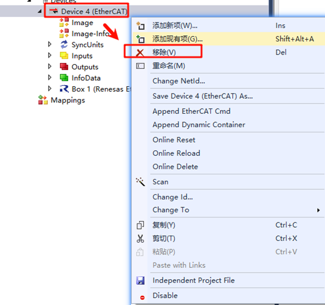Click the rename icon beside 重命名(M)
The height and width of the screenshot is (305, 325).
[x=140, y=66]
